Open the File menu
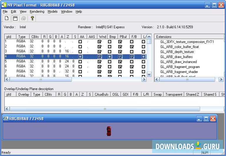Image resolution: width=226 pixels, height=156 pixels. 5,11
